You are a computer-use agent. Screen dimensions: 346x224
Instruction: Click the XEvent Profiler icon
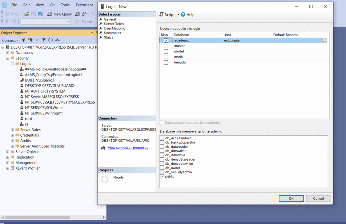click(12, 168)
